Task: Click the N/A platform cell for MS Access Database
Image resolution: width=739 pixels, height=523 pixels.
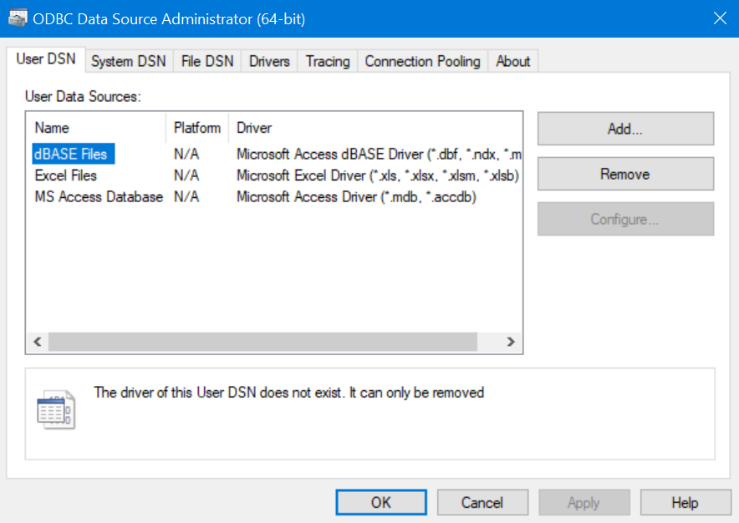Action: tap(186, 196)
